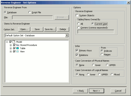Click the Delete option set button

tap(63, 29)
